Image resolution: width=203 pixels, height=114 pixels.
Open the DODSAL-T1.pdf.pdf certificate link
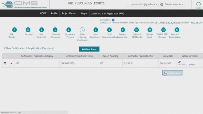[186, 65]
